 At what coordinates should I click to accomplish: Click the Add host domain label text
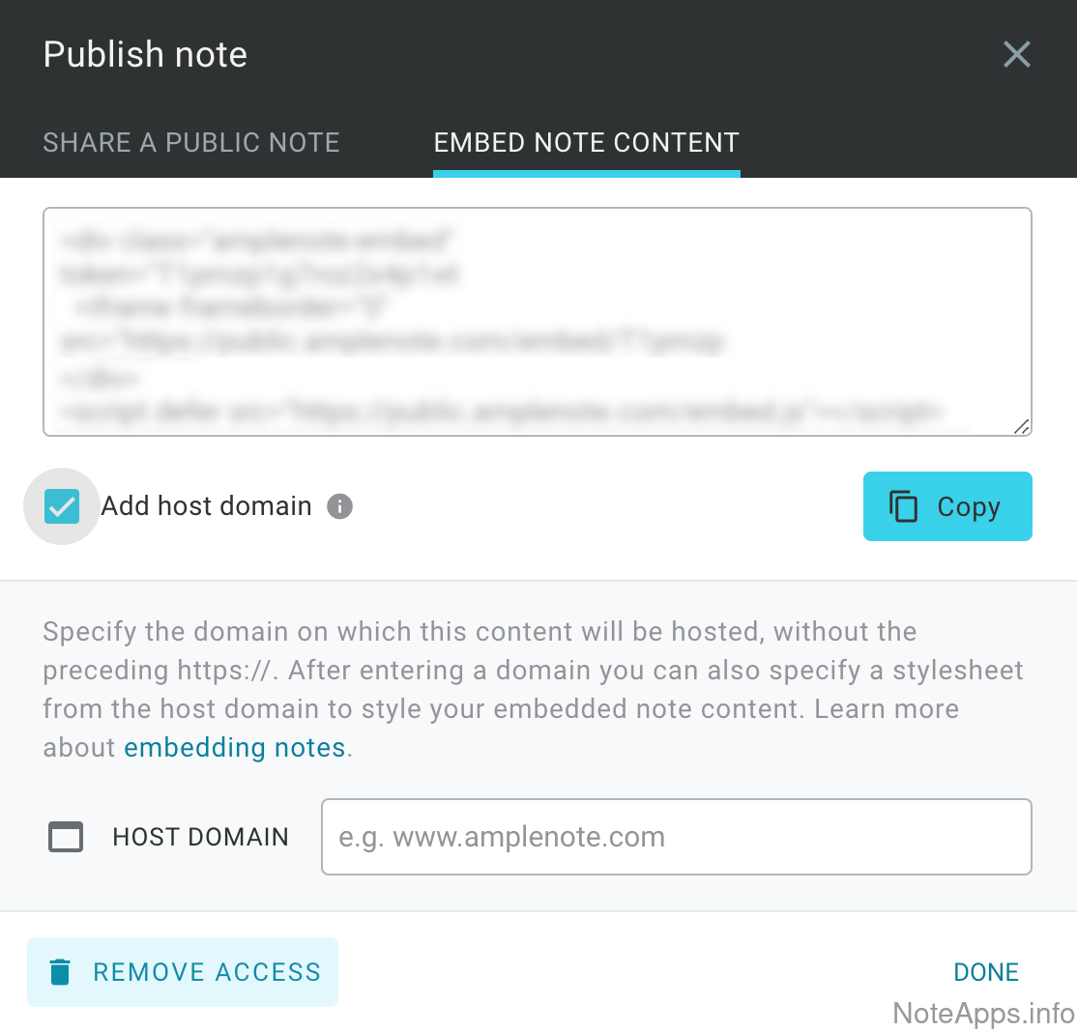click(206, 506)
